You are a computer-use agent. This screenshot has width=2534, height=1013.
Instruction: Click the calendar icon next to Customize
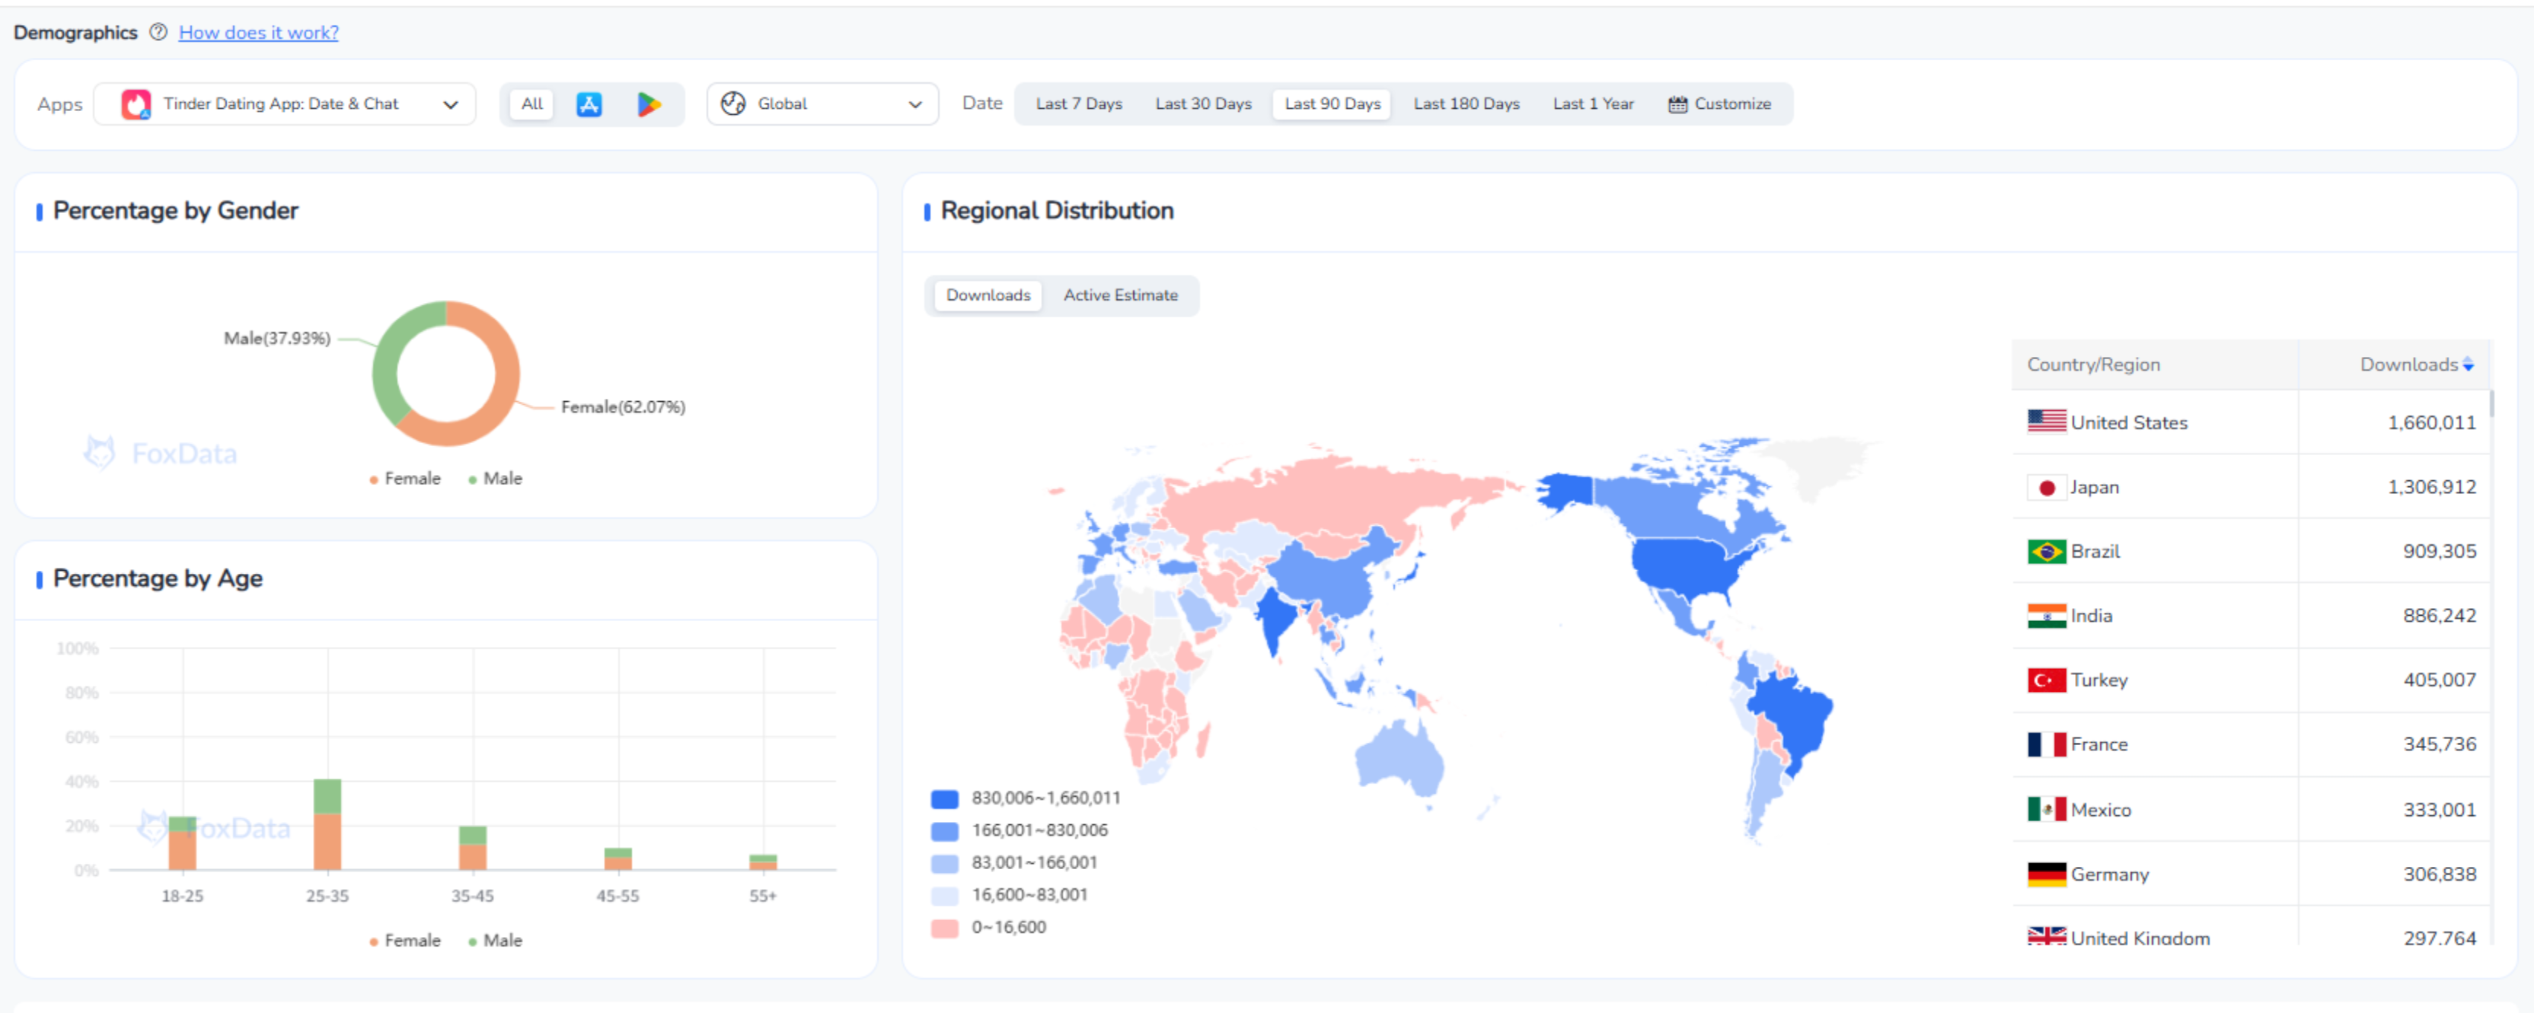[x=1677, y=104]
